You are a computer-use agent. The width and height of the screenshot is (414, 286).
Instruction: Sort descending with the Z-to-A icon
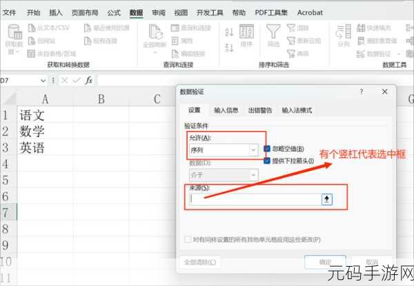[229, 48]
